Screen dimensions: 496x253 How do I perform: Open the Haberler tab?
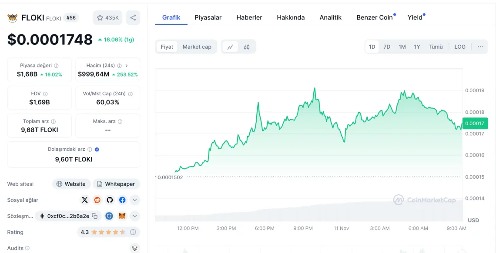pos(249,17)
